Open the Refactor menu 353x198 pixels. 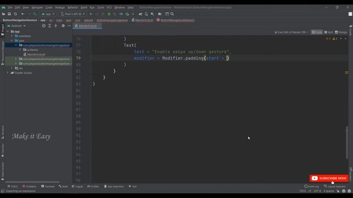73,7
